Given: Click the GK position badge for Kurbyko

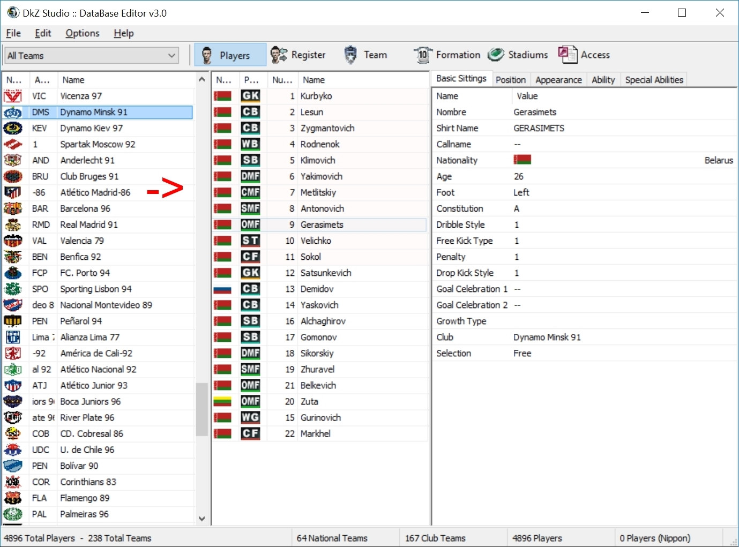Looking at the screenshot, I should point(250,96).
